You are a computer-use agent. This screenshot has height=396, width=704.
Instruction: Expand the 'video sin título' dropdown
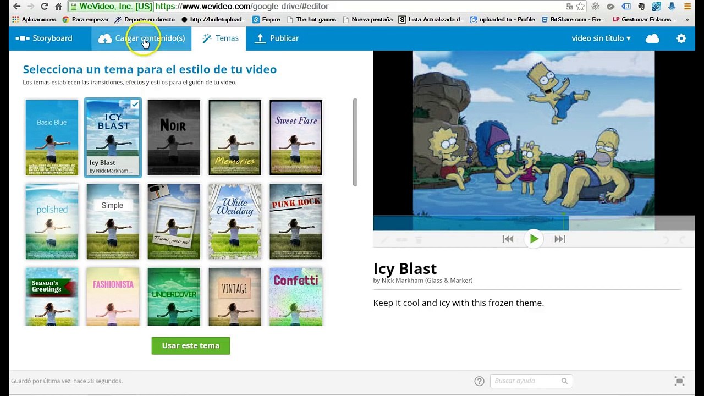[x=601, y=38]
